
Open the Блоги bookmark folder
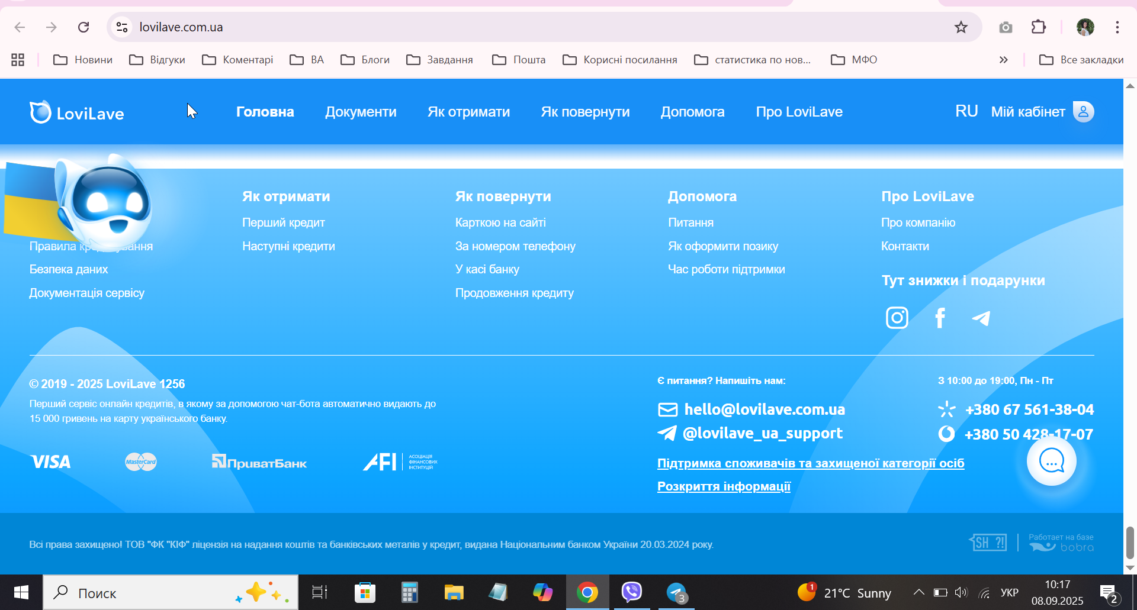(x=365, y=60)
